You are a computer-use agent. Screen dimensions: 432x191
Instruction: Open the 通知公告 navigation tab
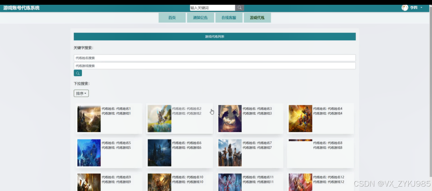point(200,18)
